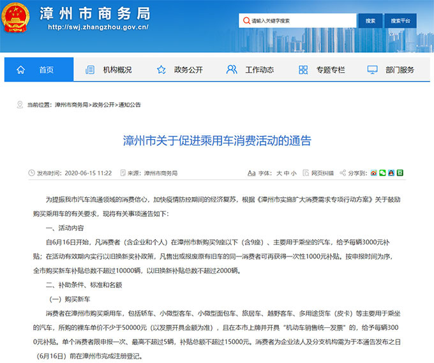Share to WeChat icon
The height and width of the screenshot is (363, 434).
click(x=382, y=173)
